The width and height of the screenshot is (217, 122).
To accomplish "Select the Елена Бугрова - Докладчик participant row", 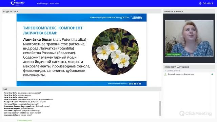I will tap(189, 75).
